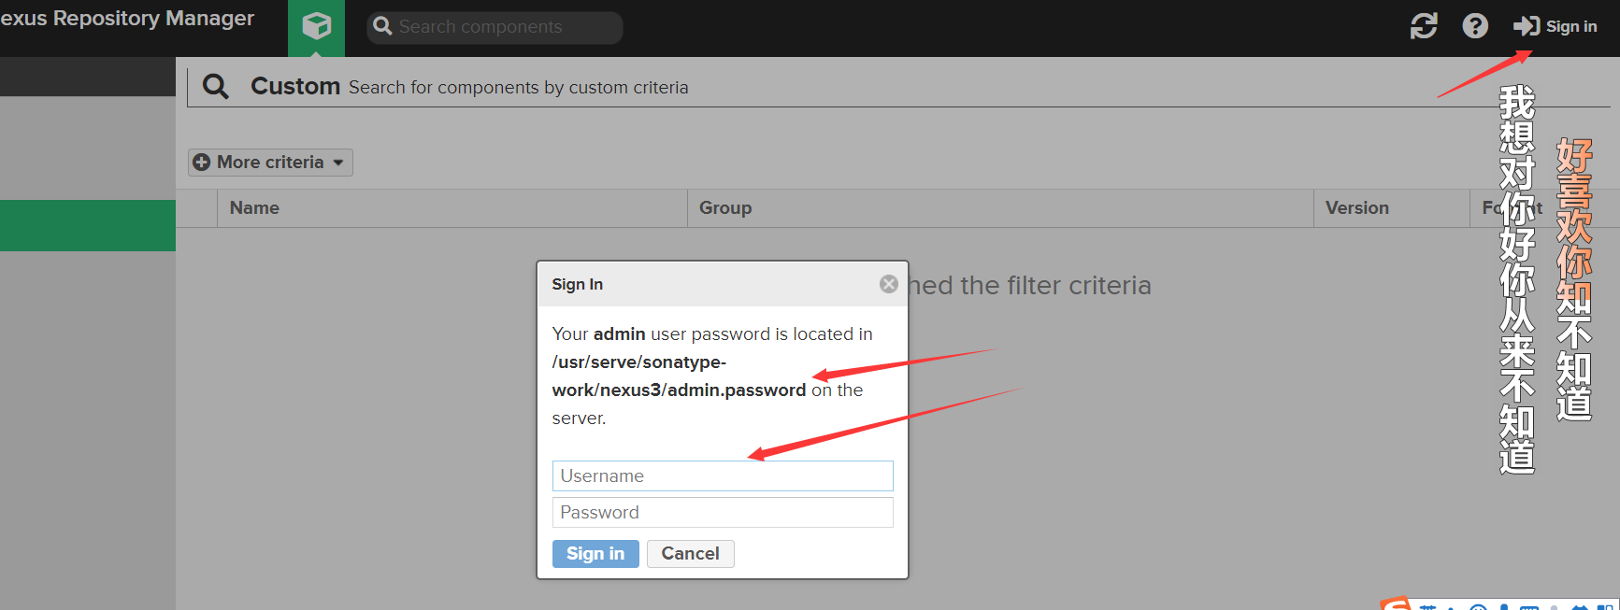1620x610 pixels.
Task: Focus the Username field
Action: 722,475
